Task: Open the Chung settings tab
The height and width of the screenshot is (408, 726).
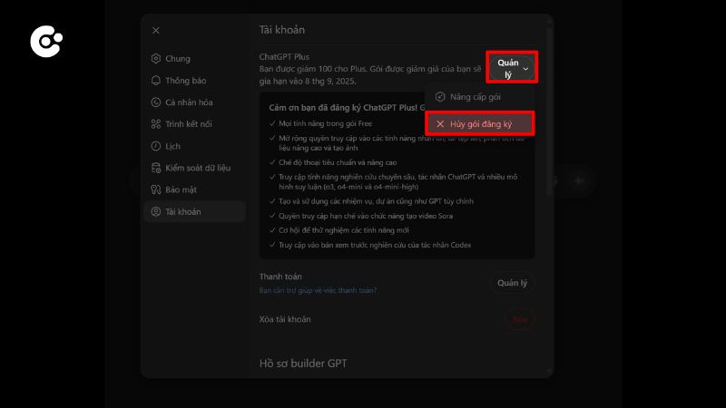Action: pyautogui.click(x=194, y=59)
